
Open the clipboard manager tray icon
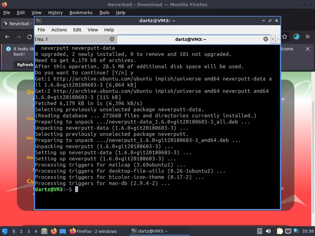tap(279, 231)
